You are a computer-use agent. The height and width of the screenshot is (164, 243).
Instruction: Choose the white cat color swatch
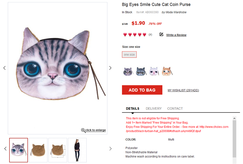pyautogui.click(x=154, y=72)
